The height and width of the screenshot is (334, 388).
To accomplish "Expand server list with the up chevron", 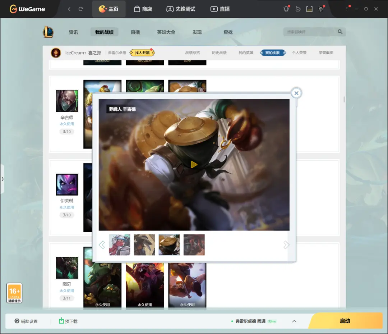I will [294, 321].
